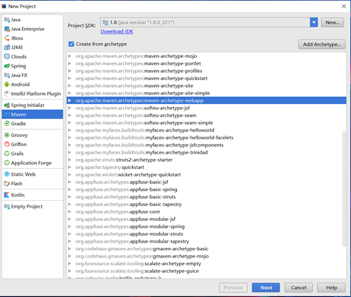Expand struts2-archetype-starter node
The height and width of the screenshot is (297, 351).
tap(70, 160)
